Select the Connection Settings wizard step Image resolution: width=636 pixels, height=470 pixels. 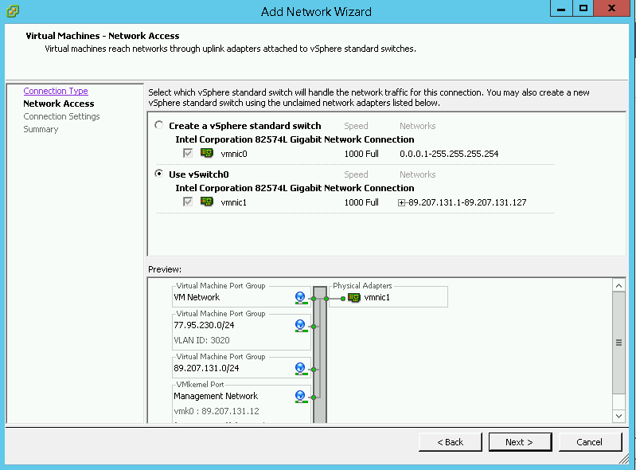[61, 116]
